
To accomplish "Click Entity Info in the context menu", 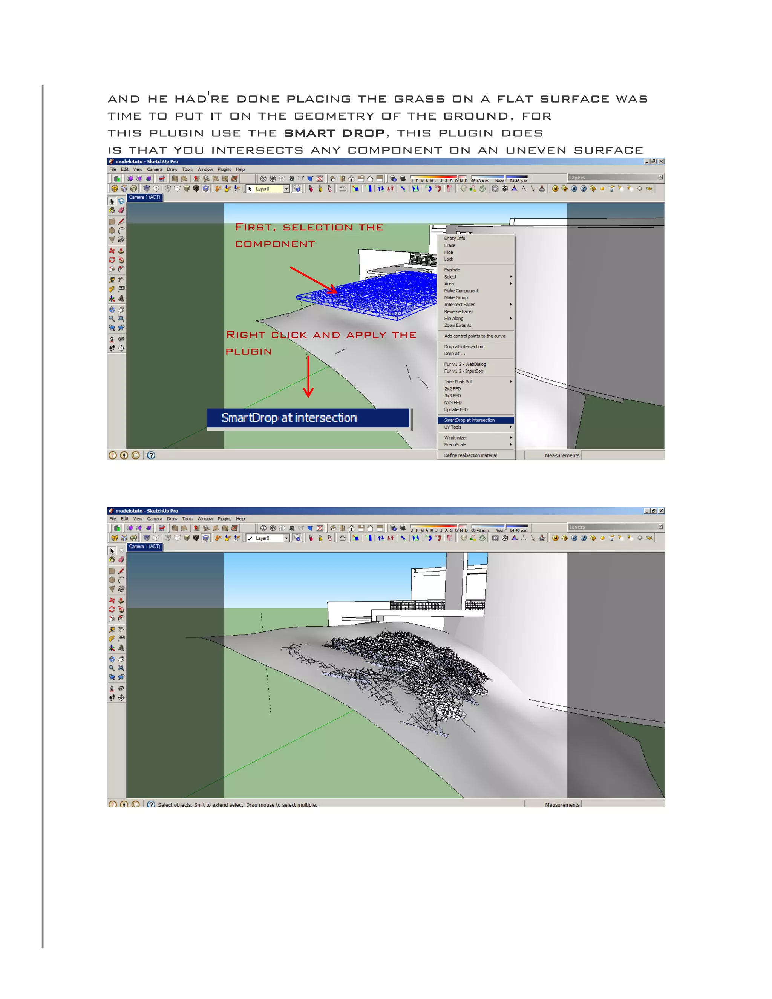I will (454, 238).
